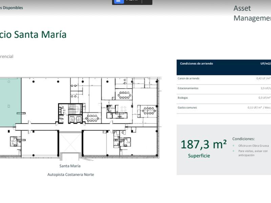Click the "Santa María" street caption under the plan
The width and height of the screenshot is (271, 203).
[70, 166]
